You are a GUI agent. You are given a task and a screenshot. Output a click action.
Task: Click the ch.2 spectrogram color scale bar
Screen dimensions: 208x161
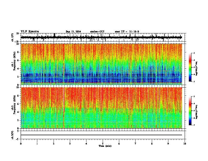pyautogui.click(x=190, y=111)
